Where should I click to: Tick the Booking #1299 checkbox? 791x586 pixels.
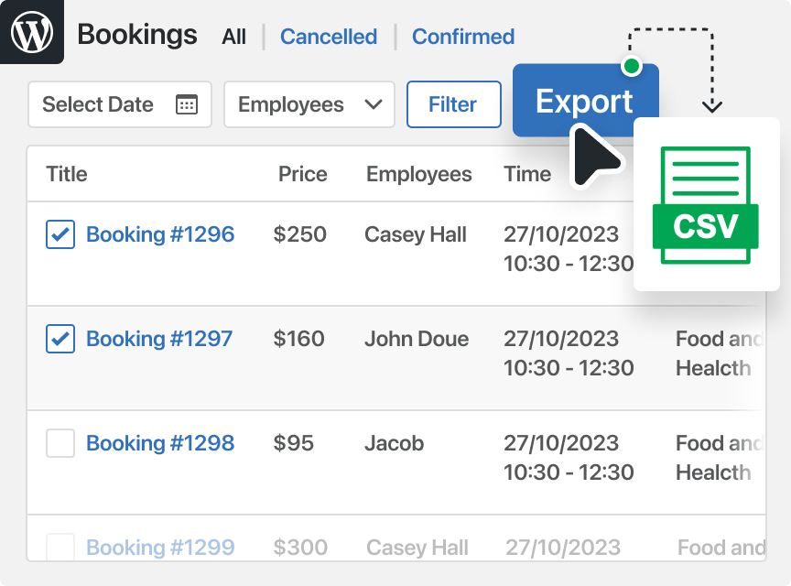[60, 547]
